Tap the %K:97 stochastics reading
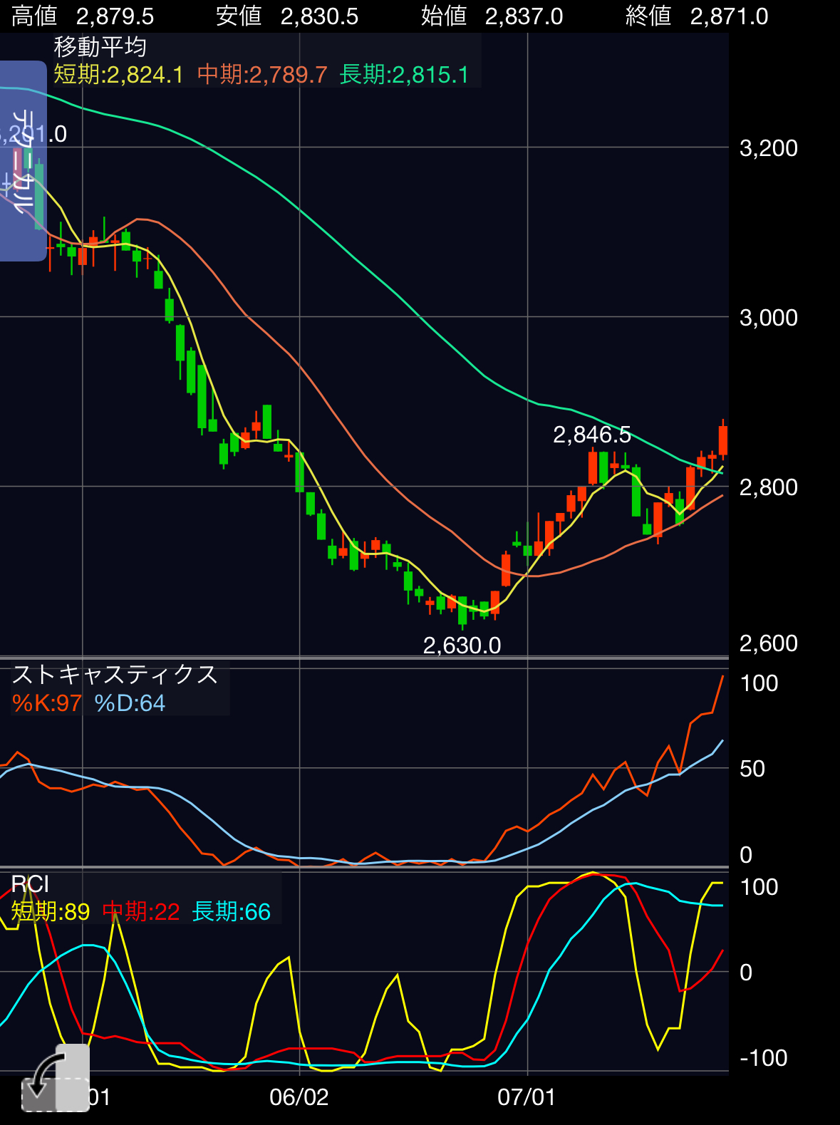Viewport: 840px width, 1125px height. click(47, 703)
